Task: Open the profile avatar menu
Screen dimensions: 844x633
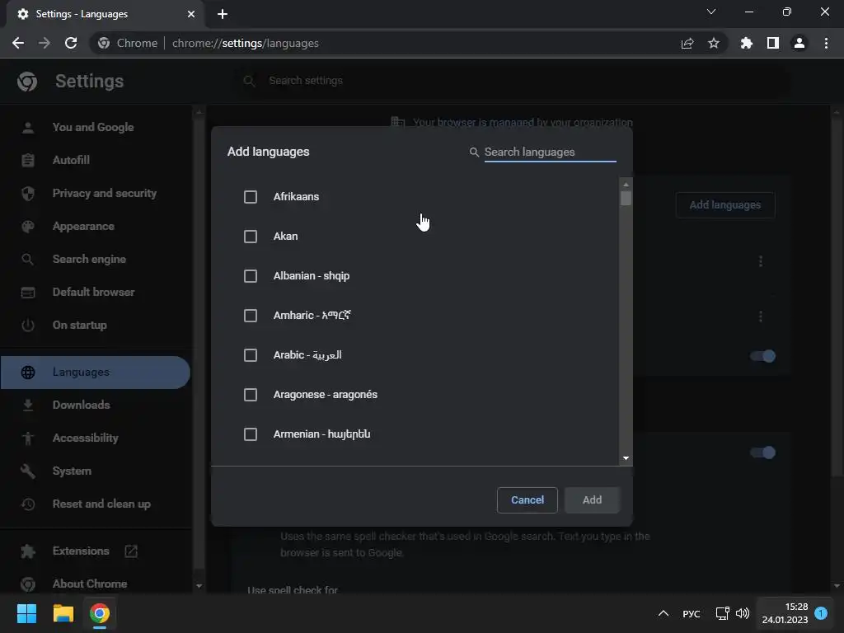Action: [799, 43]
